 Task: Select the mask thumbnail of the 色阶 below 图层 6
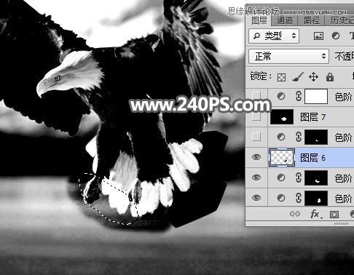[x=316, y=178]
